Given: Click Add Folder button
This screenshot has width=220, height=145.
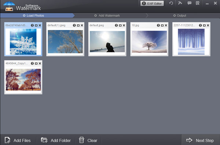Looking at the screenshot, I should pyautogui.click(x=56, y=140).
